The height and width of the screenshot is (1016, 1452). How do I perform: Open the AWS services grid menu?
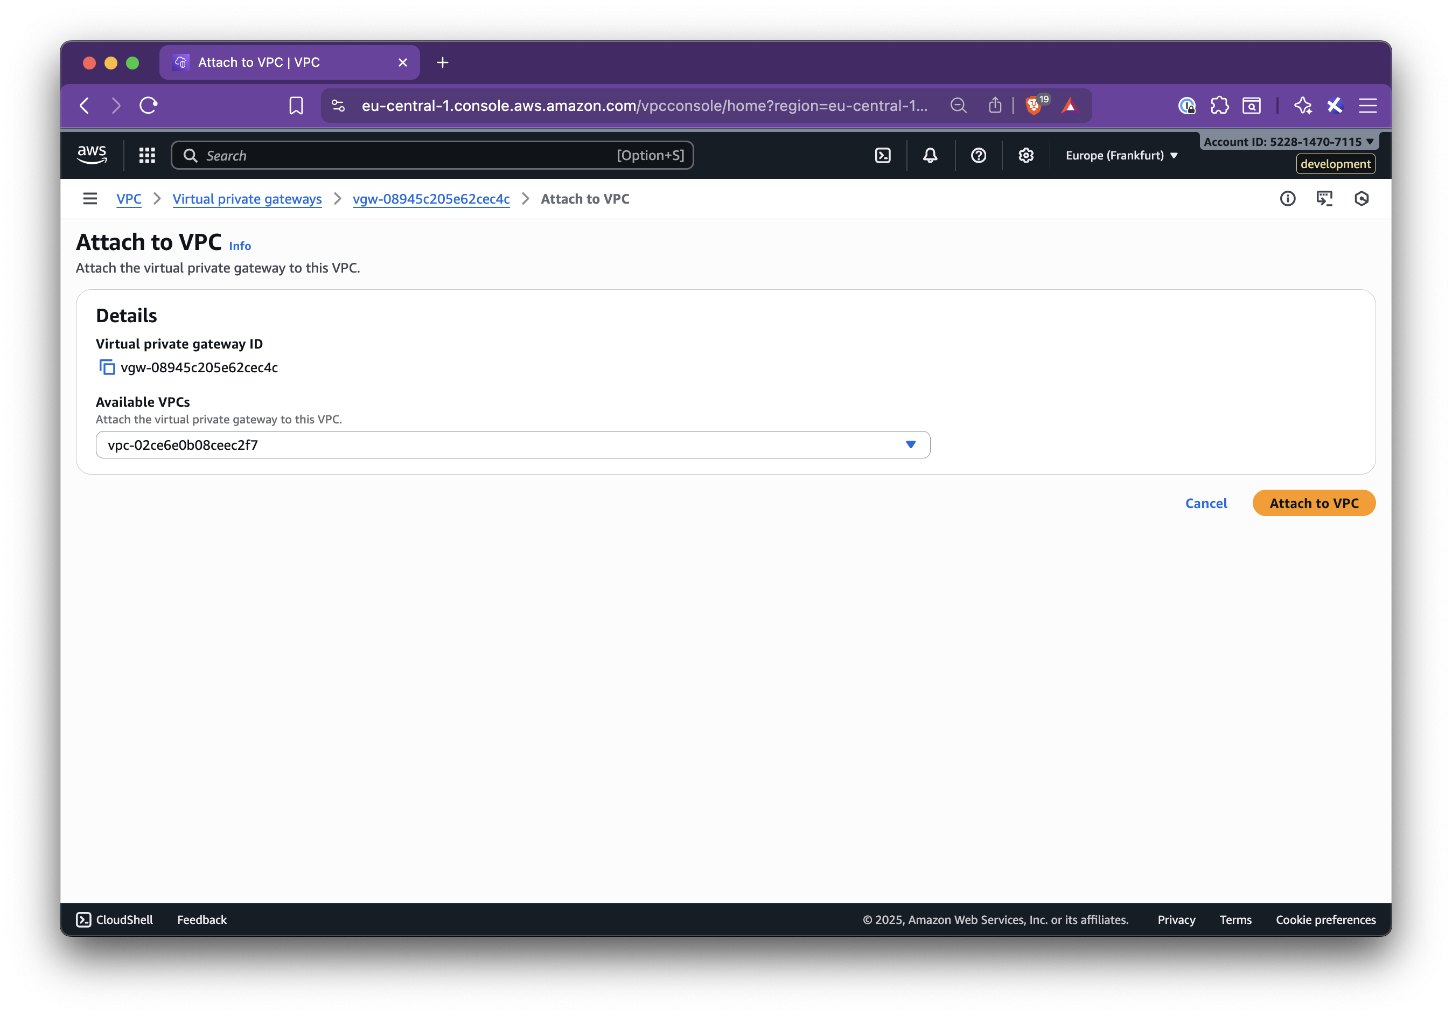(x=146, y=155)
